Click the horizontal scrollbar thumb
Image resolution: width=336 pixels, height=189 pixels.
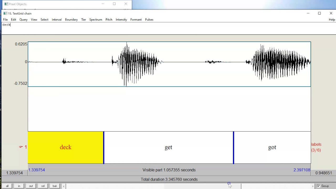[x=203, y=186]
